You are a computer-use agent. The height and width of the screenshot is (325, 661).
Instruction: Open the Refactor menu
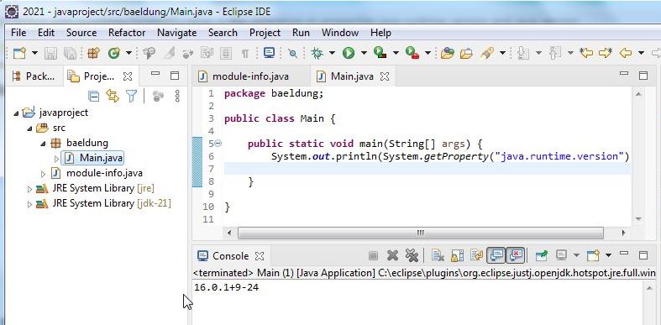coord(127,33)
